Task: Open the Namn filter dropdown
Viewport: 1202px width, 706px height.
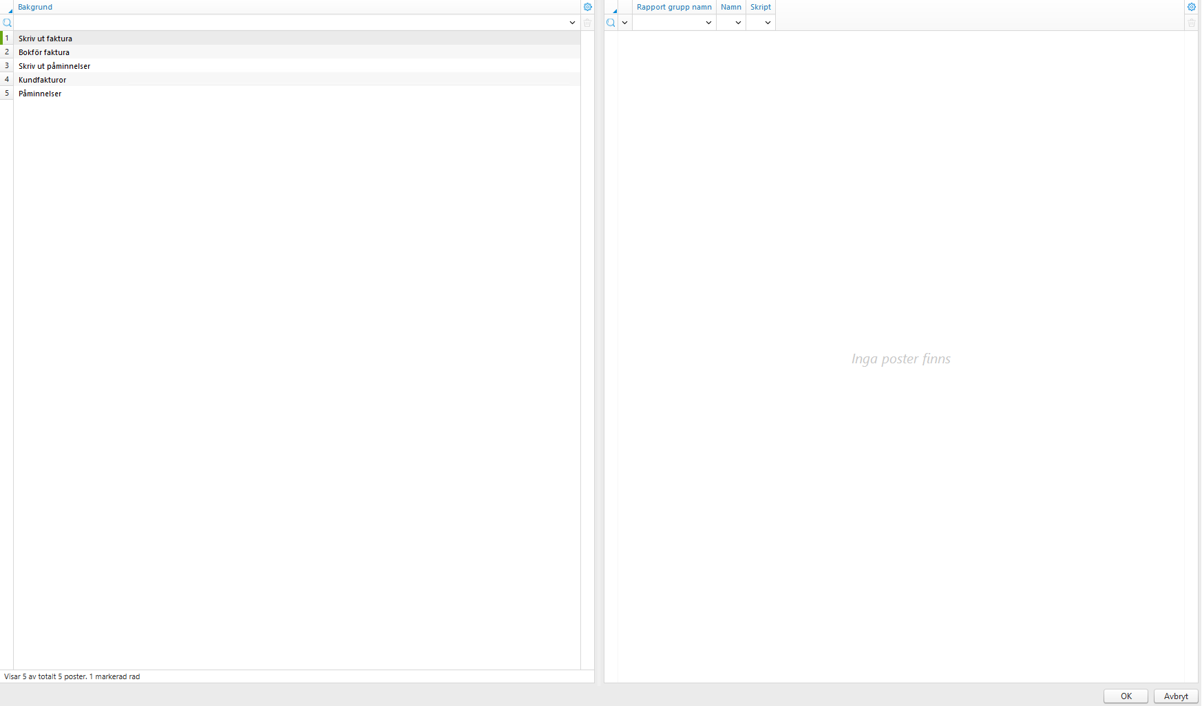Action: (737, 23)
